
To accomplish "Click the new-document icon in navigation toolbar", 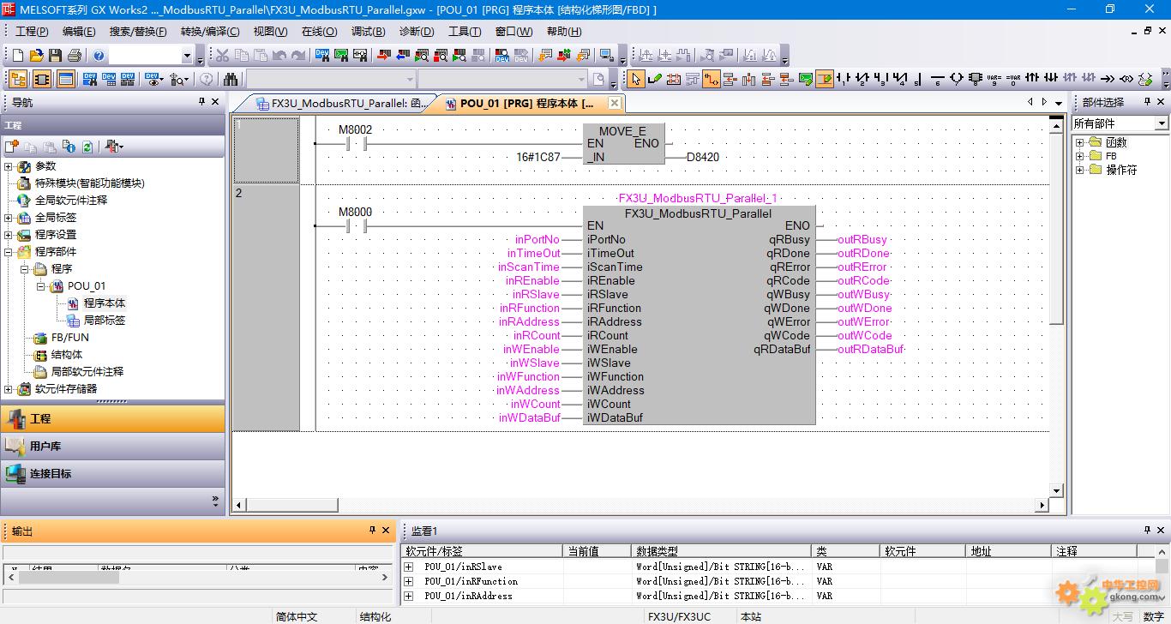I will point(12,147).
